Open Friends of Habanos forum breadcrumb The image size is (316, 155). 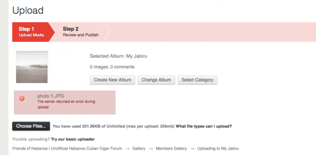(67, 148)
